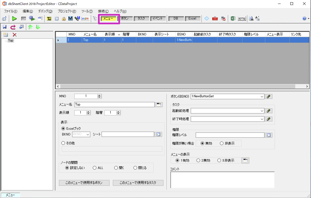
Task: Select the 無効 permission radio button
Action: 202,144
